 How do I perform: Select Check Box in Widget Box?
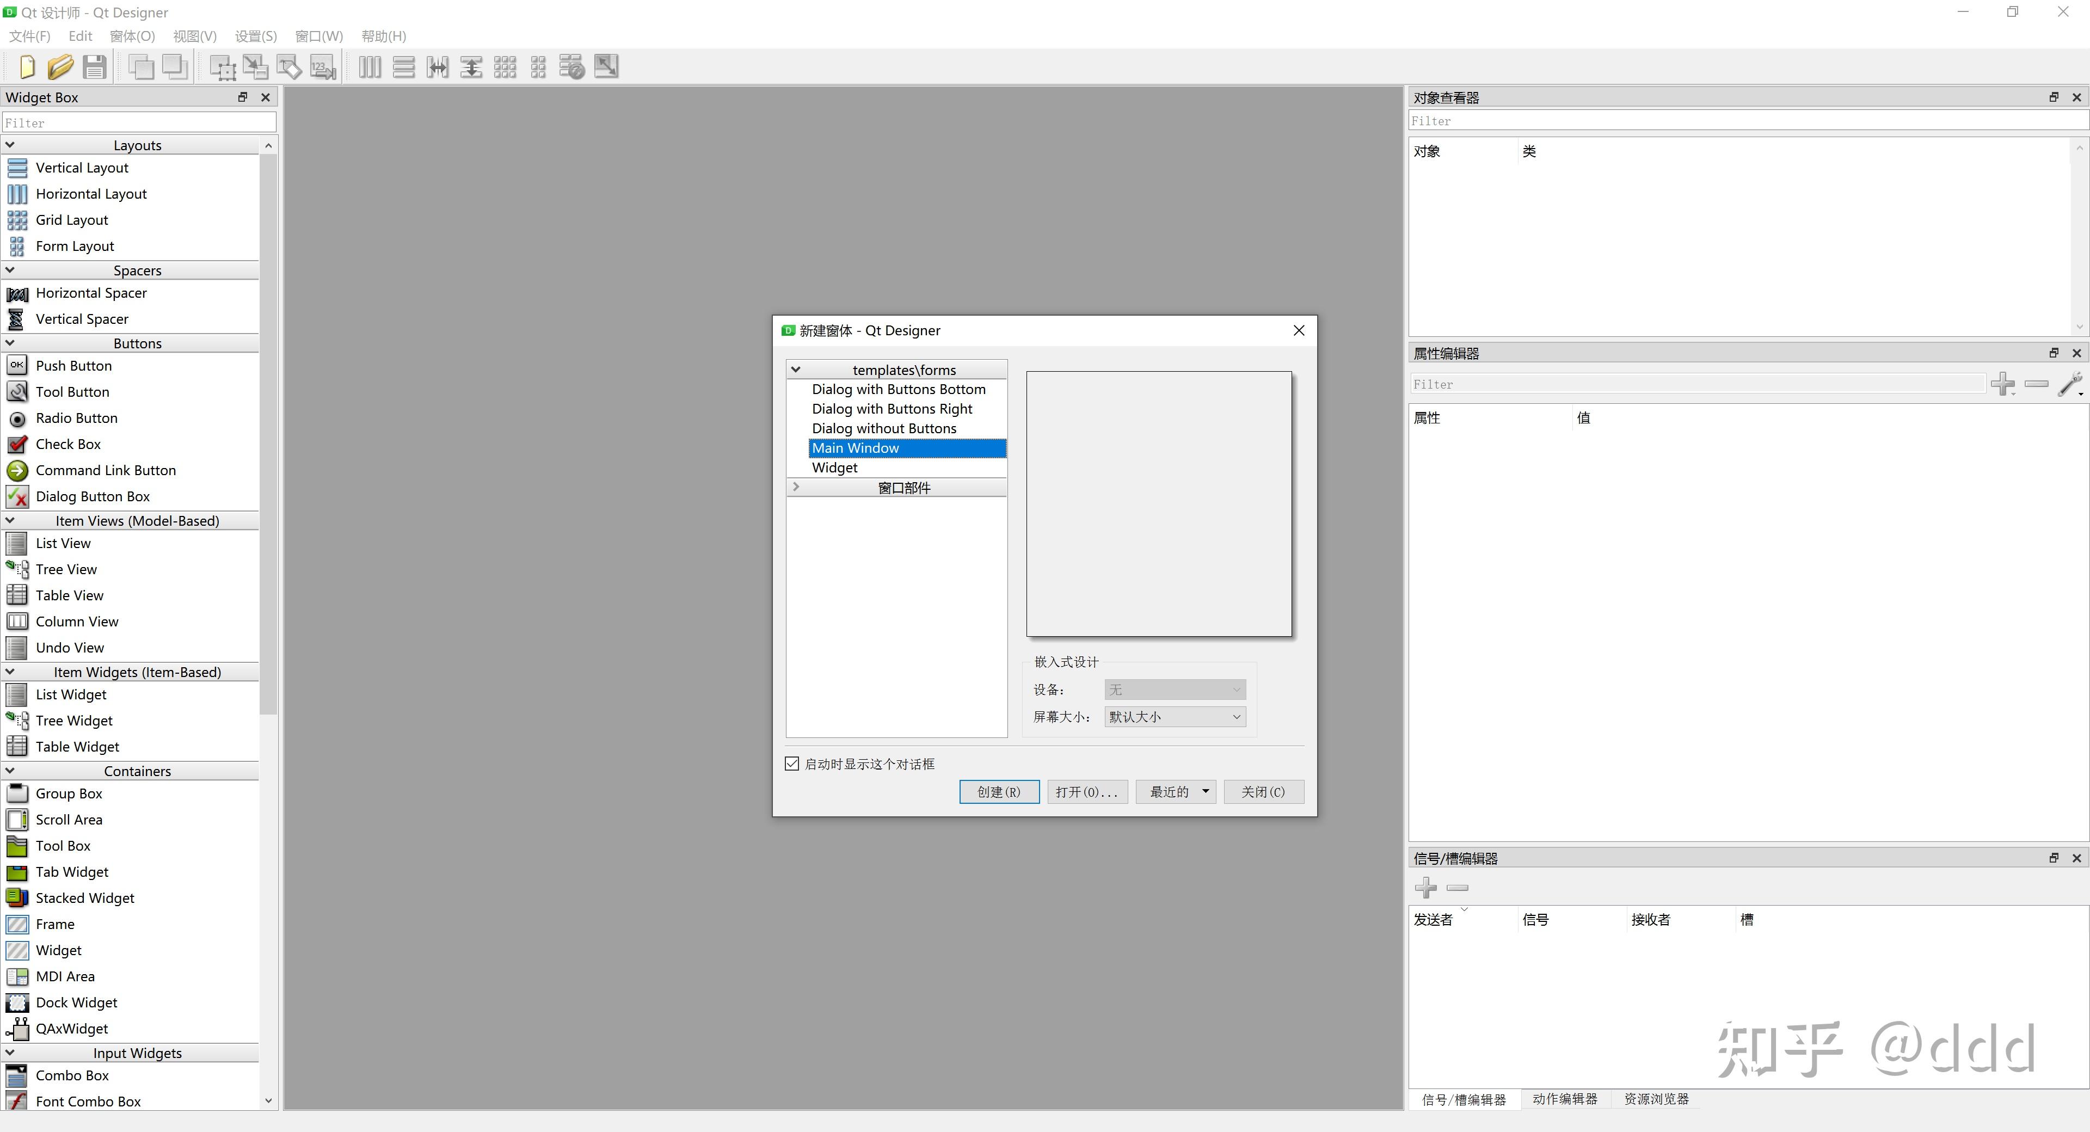tap(68, 444)
